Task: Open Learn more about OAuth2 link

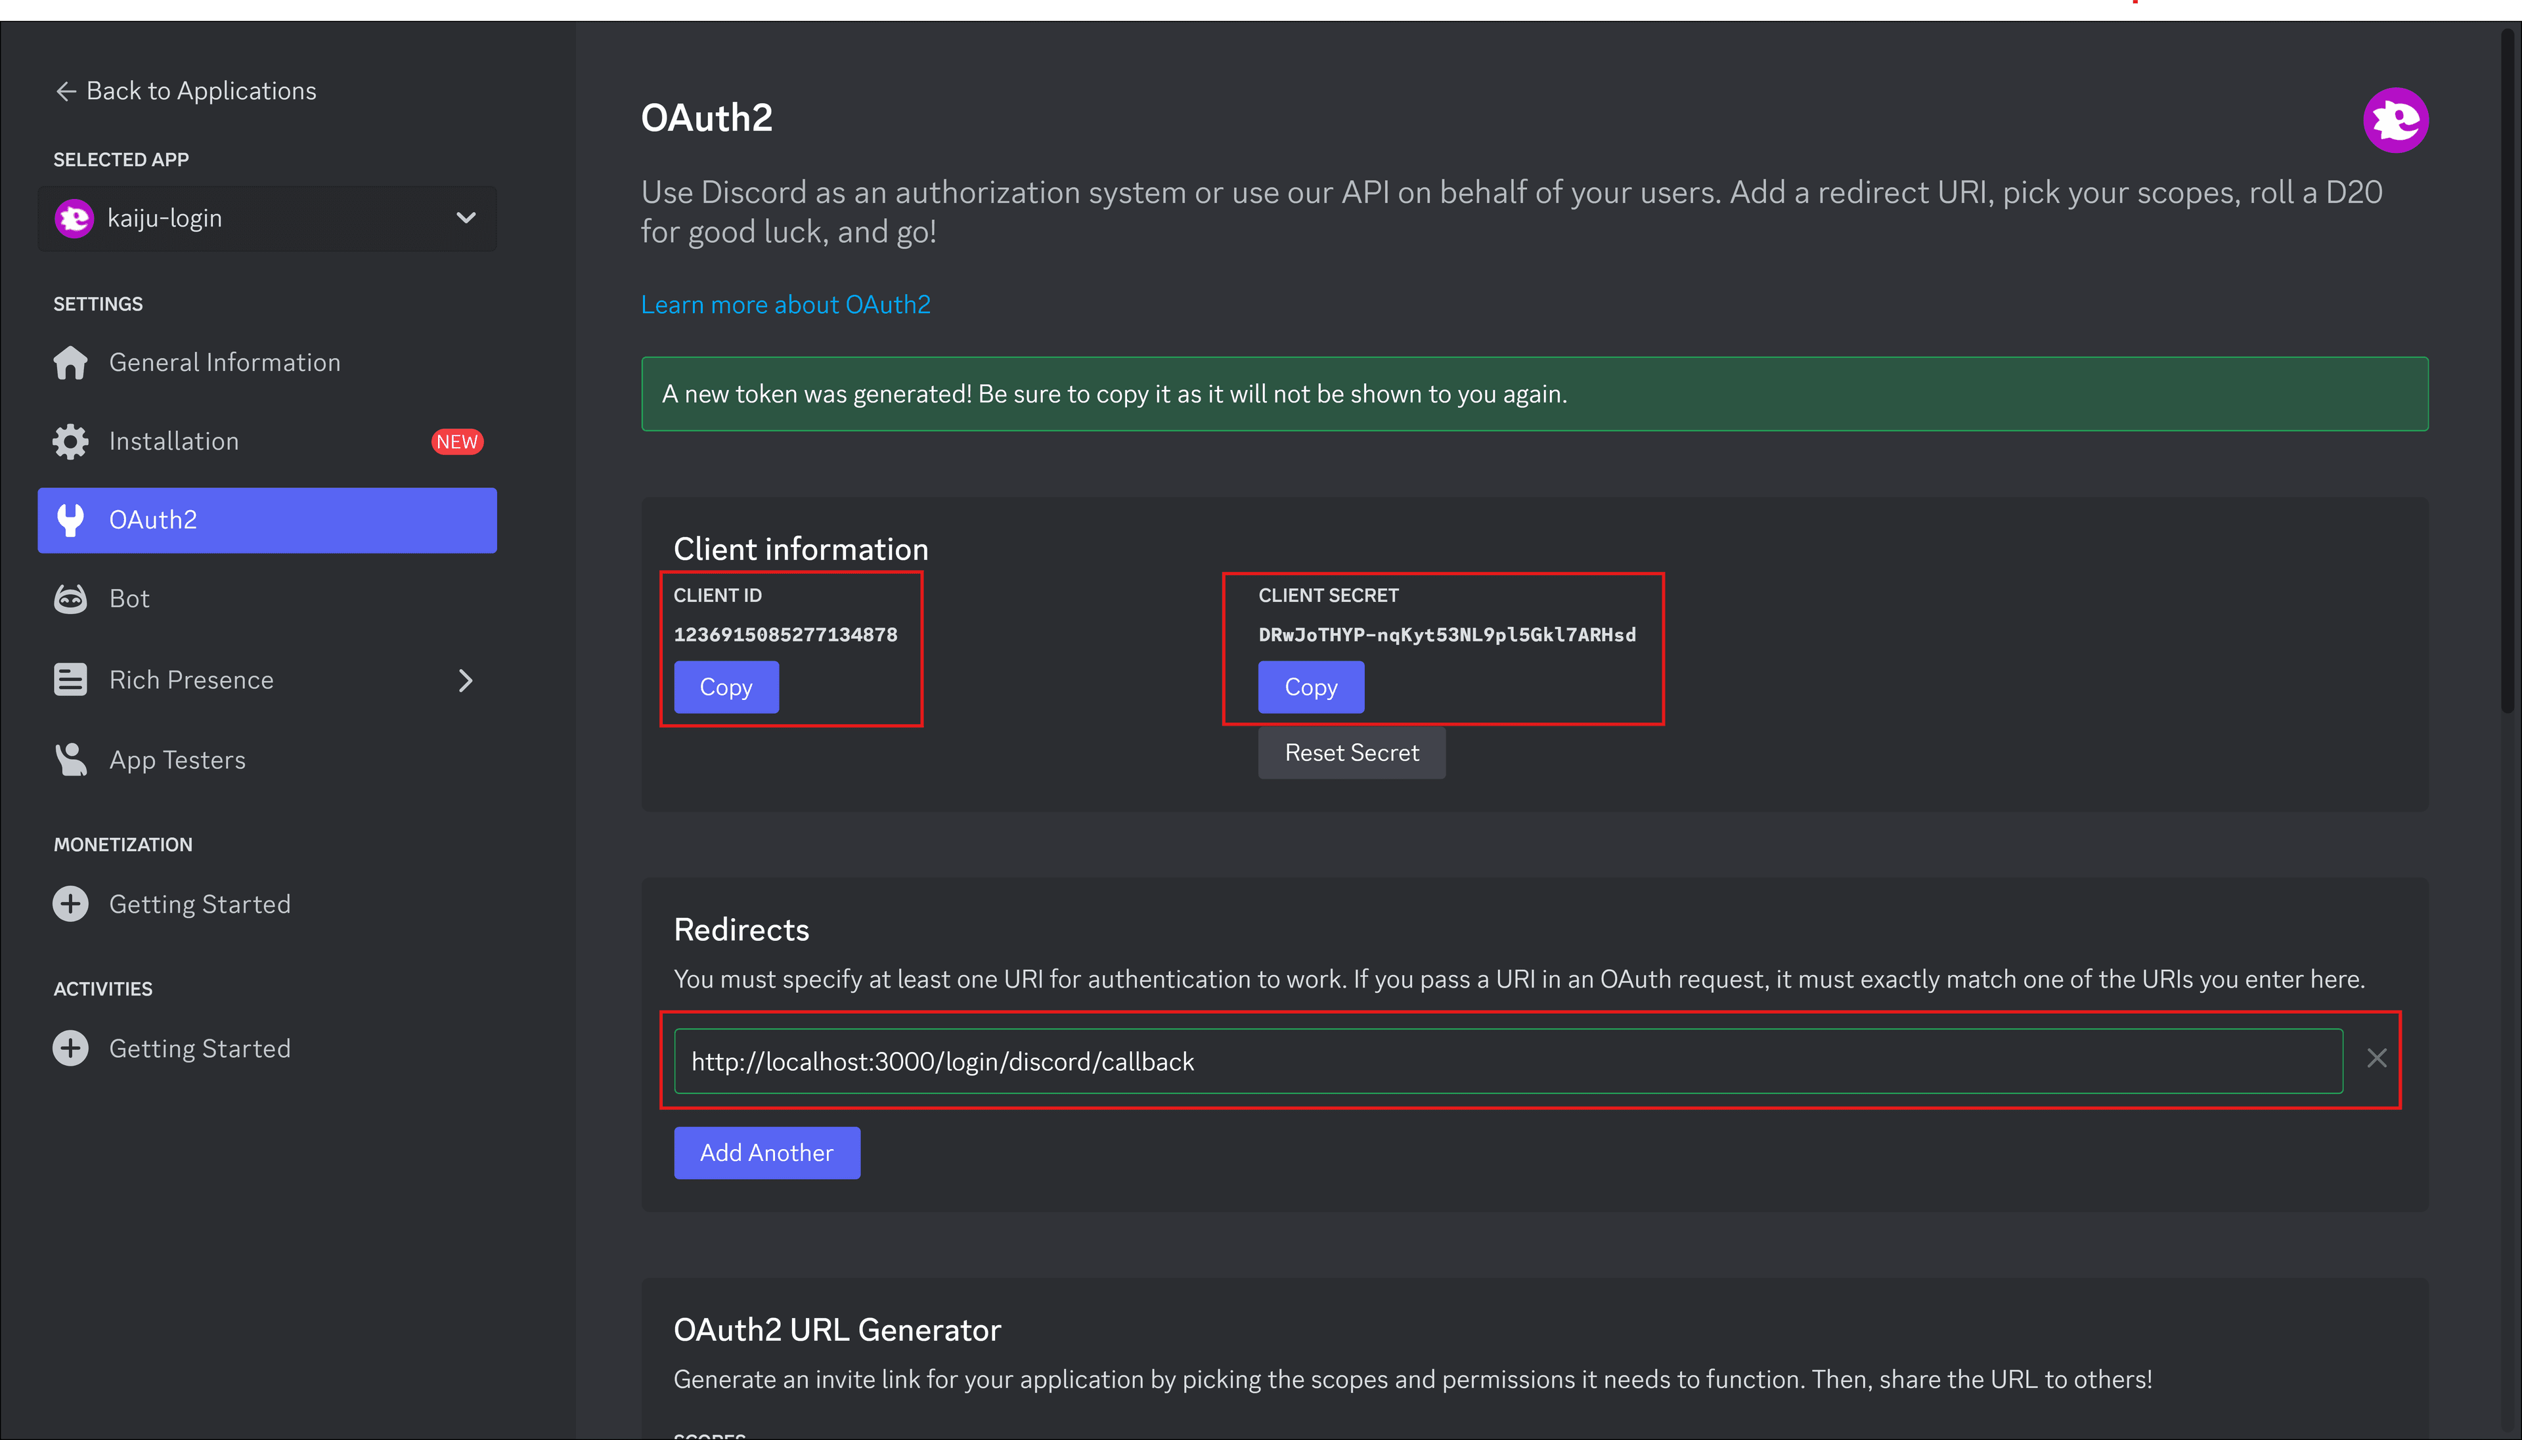Action: point(785,305)
